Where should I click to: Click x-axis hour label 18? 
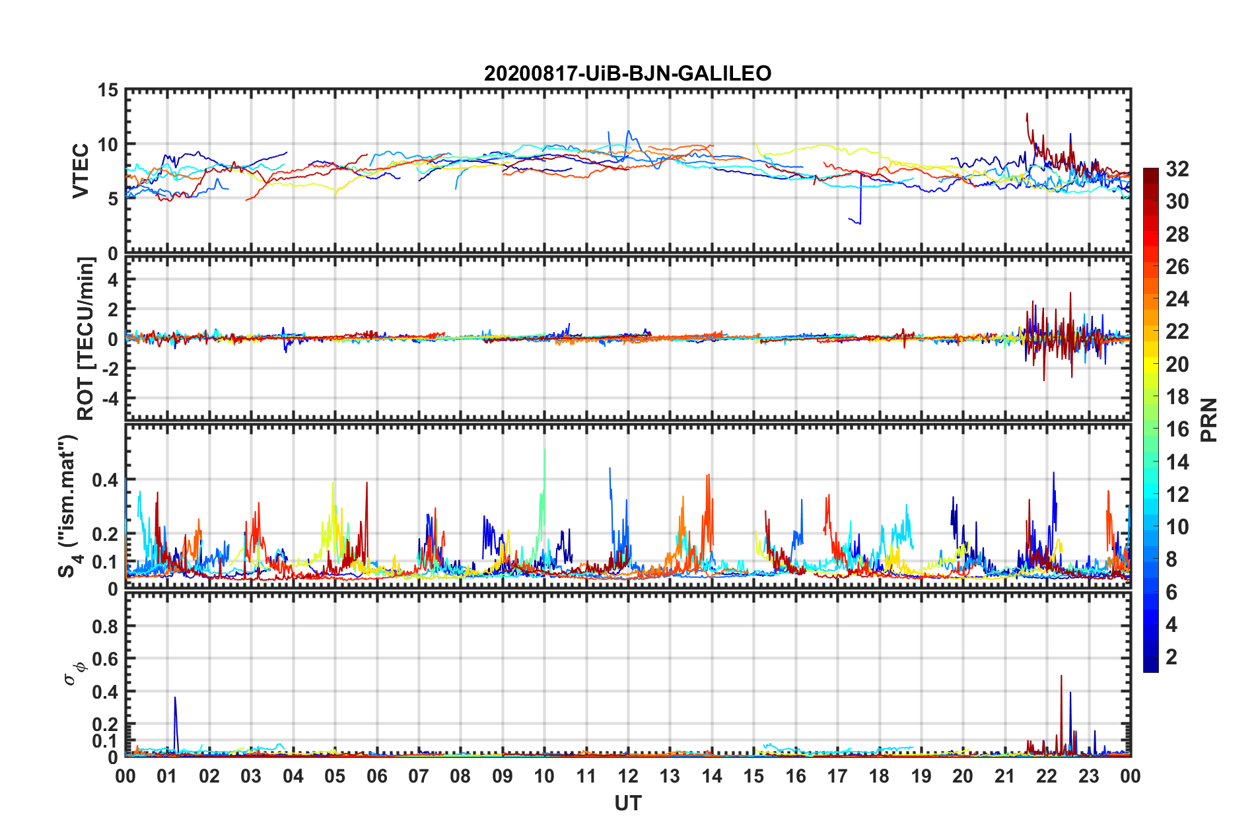[x=879, y=776]
